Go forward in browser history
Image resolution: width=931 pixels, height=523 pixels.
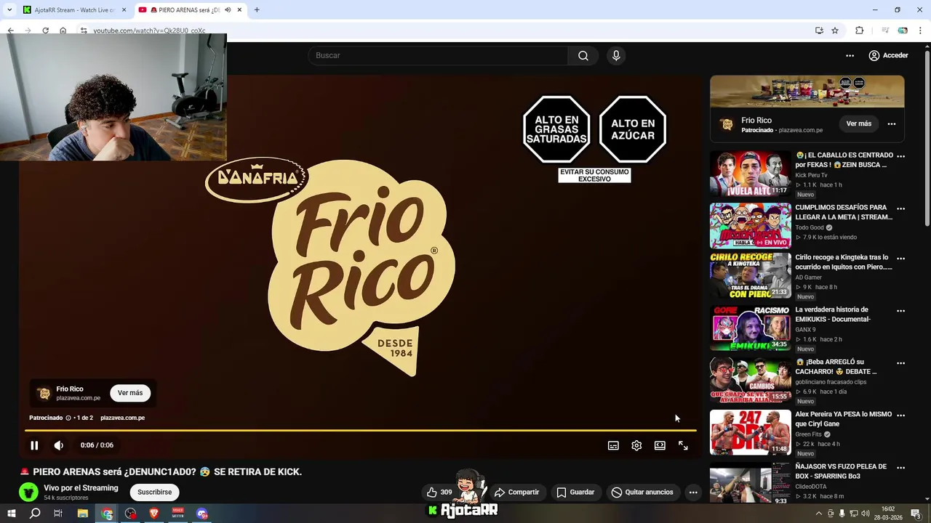coord(28,31)
